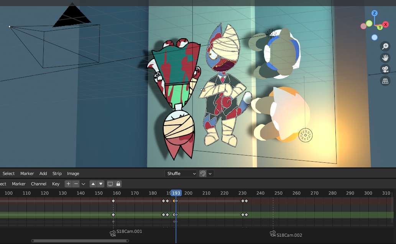Click the blue Z axis on the gizmo

(375, 13)
